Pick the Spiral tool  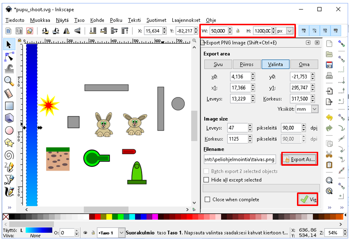tap(9, 155)
